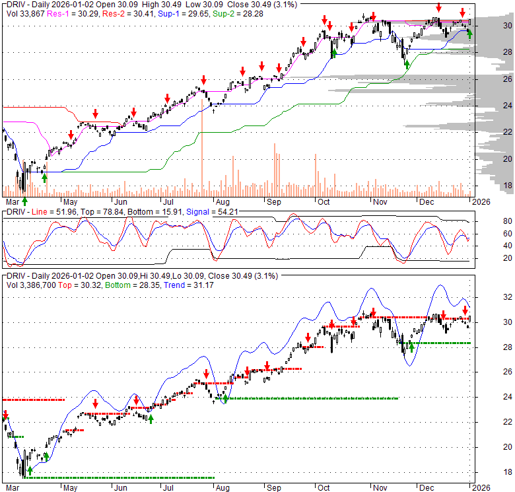The image size is (515, 492).
Task: Click the green buy arrow beside 'Mar' label, top chart
Action: (24, 201)
